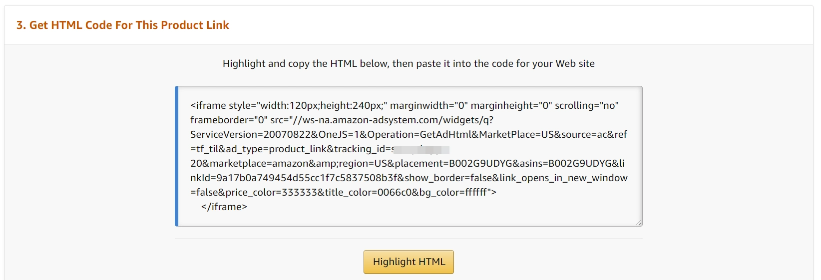Click the Highlight HTML button
Screen dimensions: 821x280
(x=409, y=262)
